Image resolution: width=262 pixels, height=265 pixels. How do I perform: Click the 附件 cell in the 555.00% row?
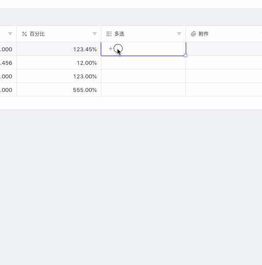pos(224,90)
